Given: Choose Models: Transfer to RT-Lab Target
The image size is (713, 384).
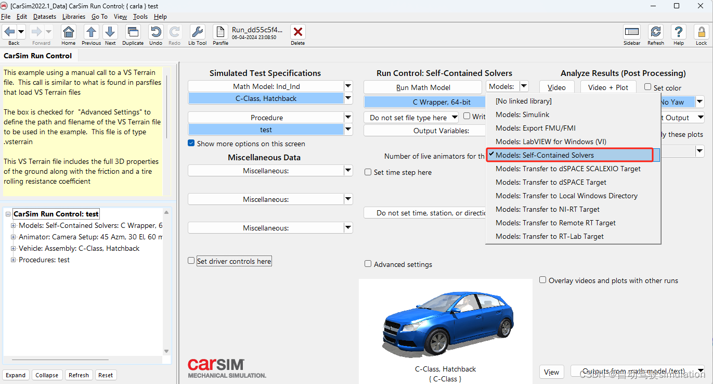Looking at the screenshot, I should tap(573, 236).
